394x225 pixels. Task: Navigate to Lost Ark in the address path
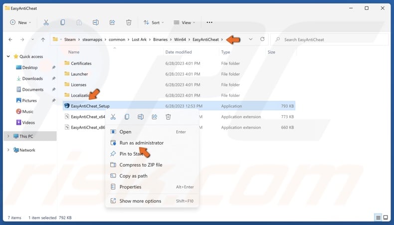coord(139,39)
